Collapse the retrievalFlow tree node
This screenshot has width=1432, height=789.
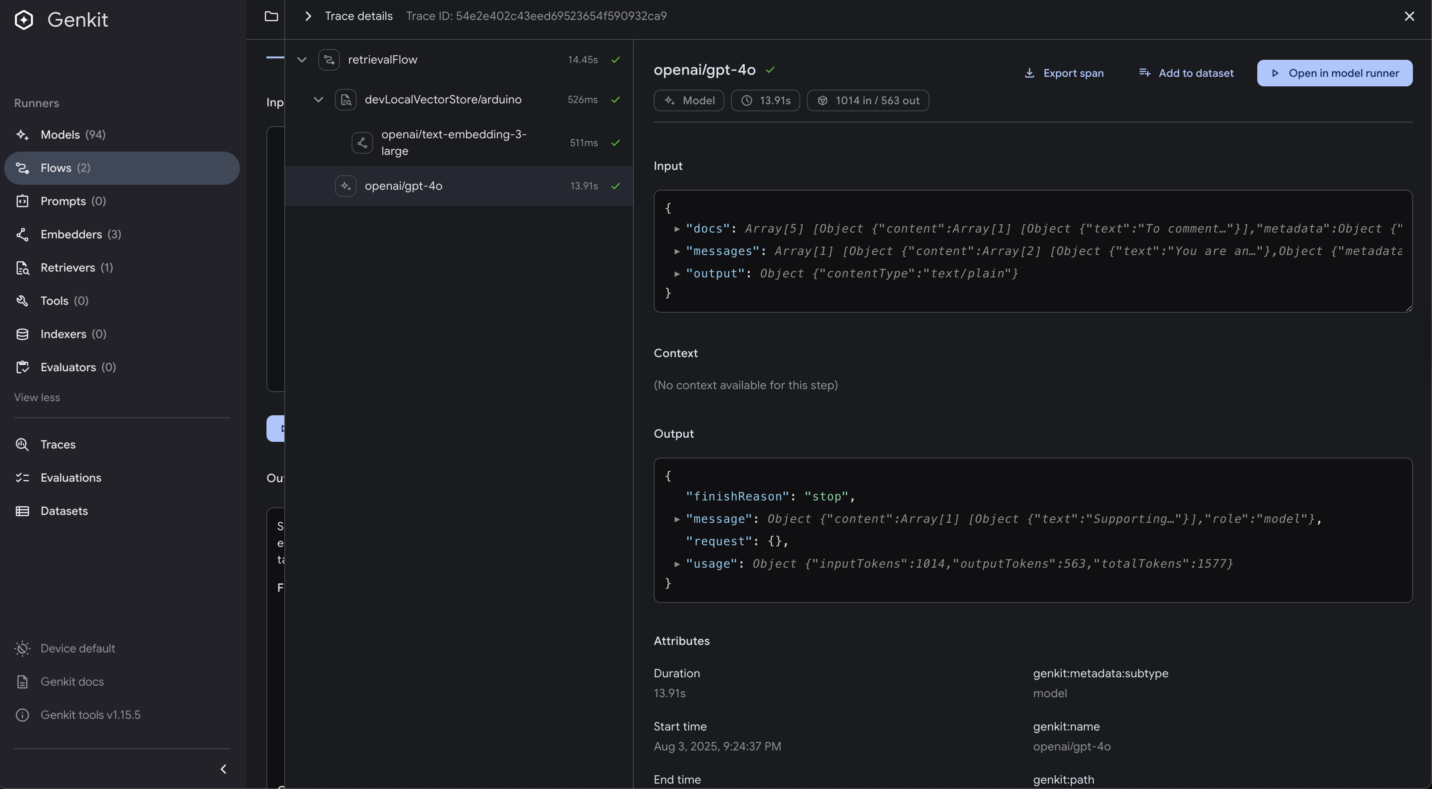(x=302, y=59)
